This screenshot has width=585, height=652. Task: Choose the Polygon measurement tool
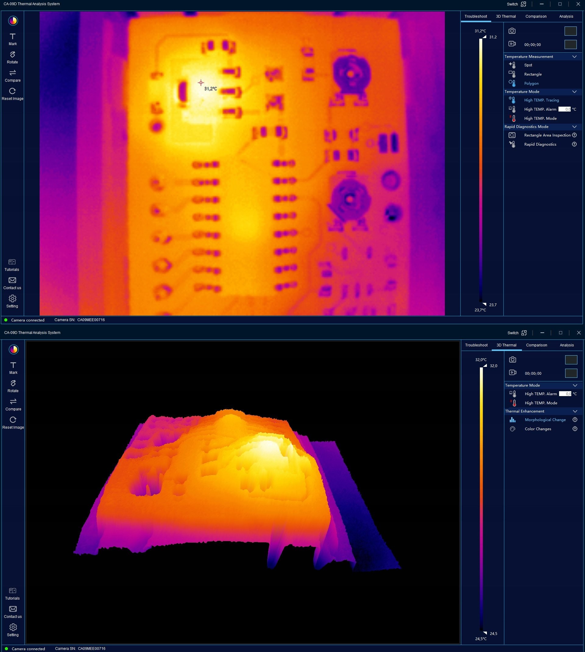[x=531, y=83]
